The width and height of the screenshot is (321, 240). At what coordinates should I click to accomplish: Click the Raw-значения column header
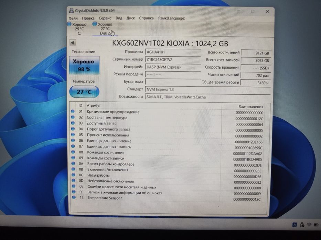(251, 107)
